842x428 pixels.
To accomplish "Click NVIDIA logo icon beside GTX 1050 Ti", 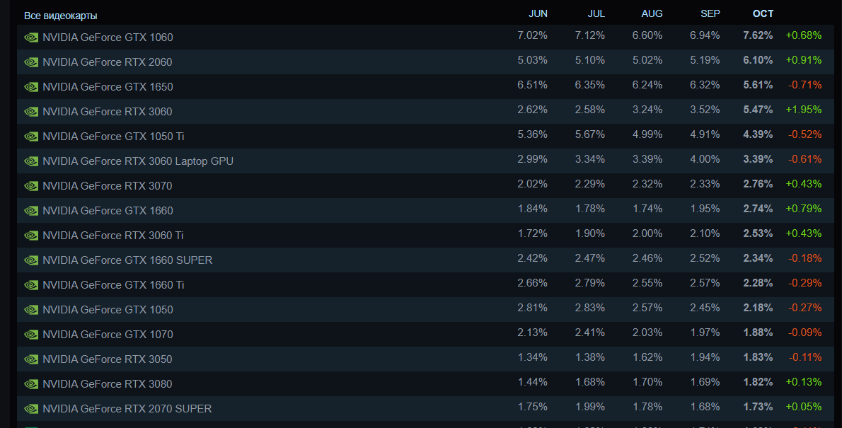I will pos(31,137).
